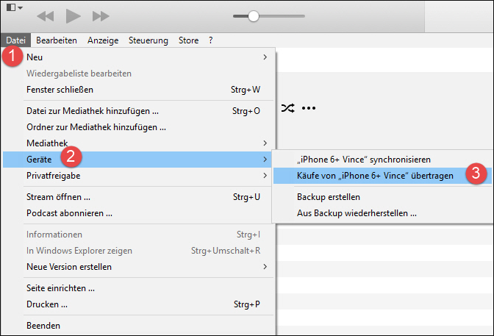Click the next track fast-forward button

pos(101,15)
